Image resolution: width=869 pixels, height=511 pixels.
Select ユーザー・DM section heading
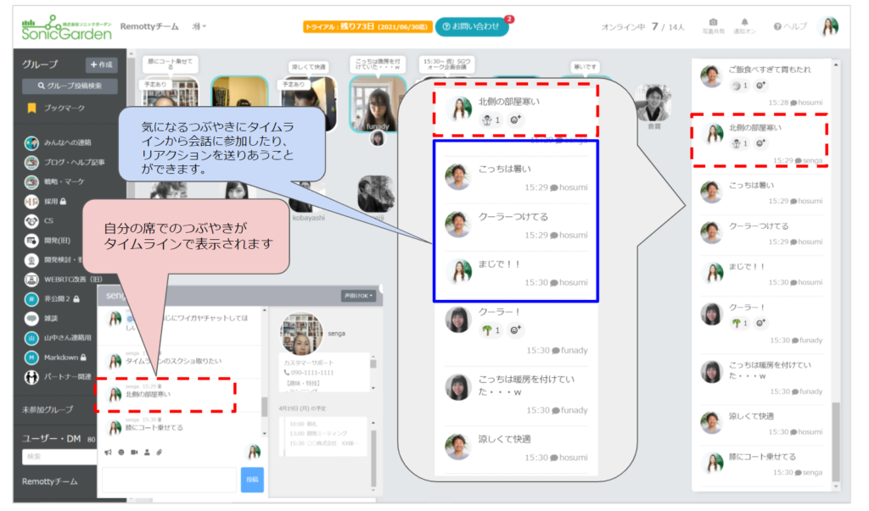click(x=51, y=438)
